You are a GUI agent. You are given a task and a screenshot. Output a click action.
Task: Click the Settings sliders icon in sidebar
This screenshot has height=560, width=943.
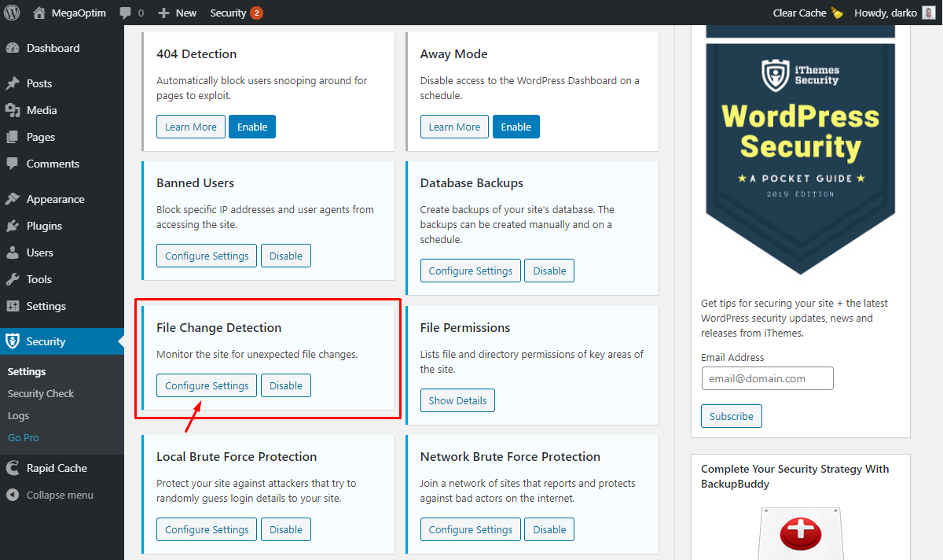(13, 306)
